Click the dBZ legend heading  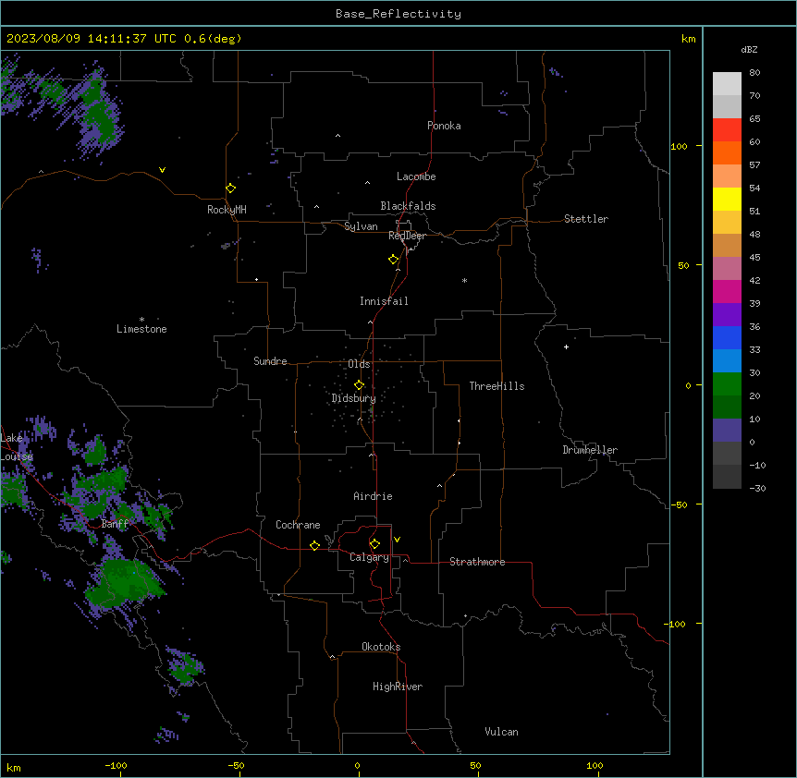click(749, 50)
